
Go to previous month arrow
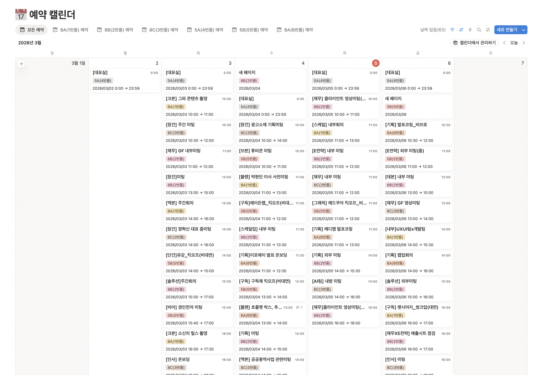[x=504, y=43]
